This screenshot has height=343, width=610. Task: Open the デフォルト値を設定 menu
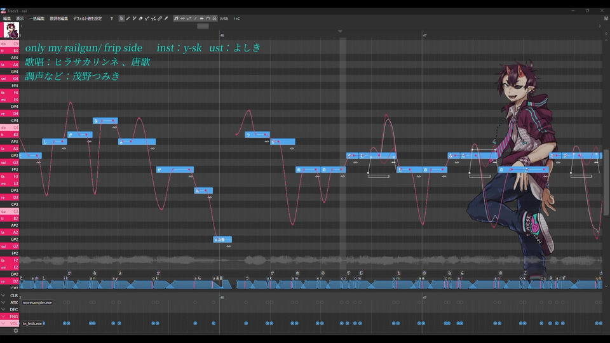point(88,18)
